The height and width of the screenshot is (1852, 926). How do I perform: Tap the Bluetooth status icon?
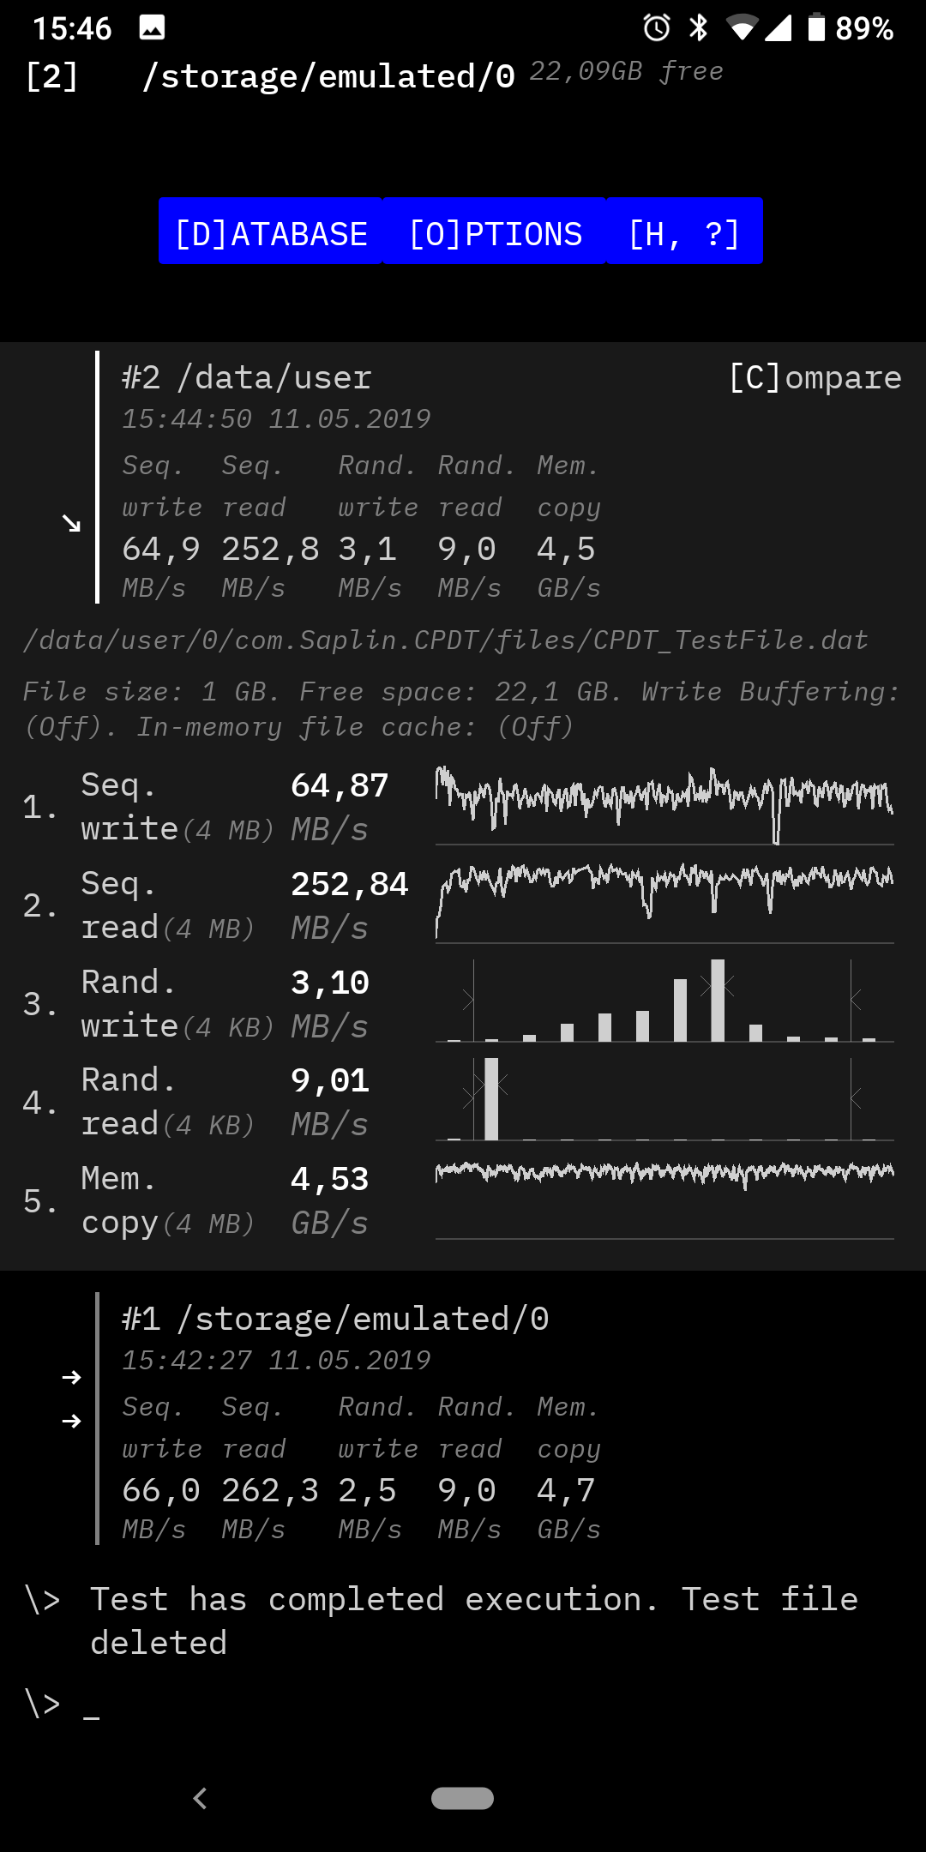point(699,28)
